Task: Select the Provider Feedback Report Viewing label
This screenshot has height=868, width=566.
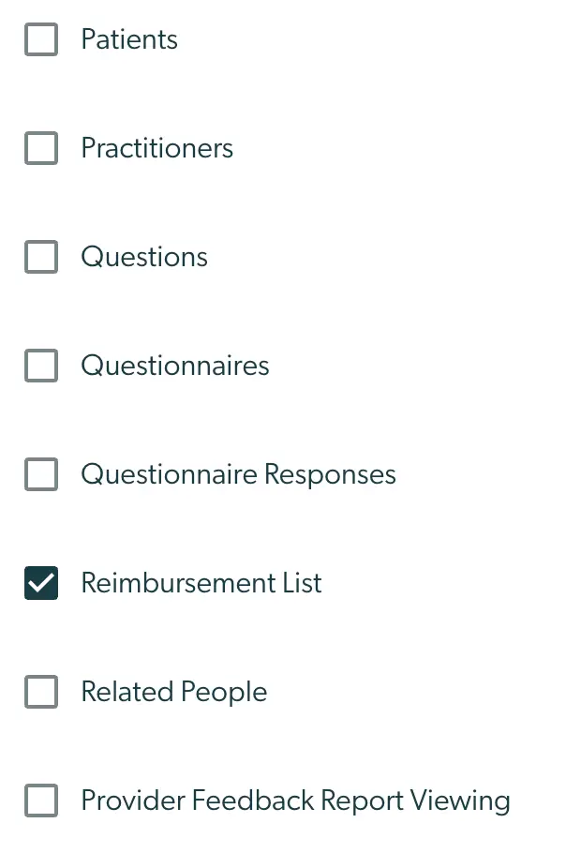Action: (295, 801)
